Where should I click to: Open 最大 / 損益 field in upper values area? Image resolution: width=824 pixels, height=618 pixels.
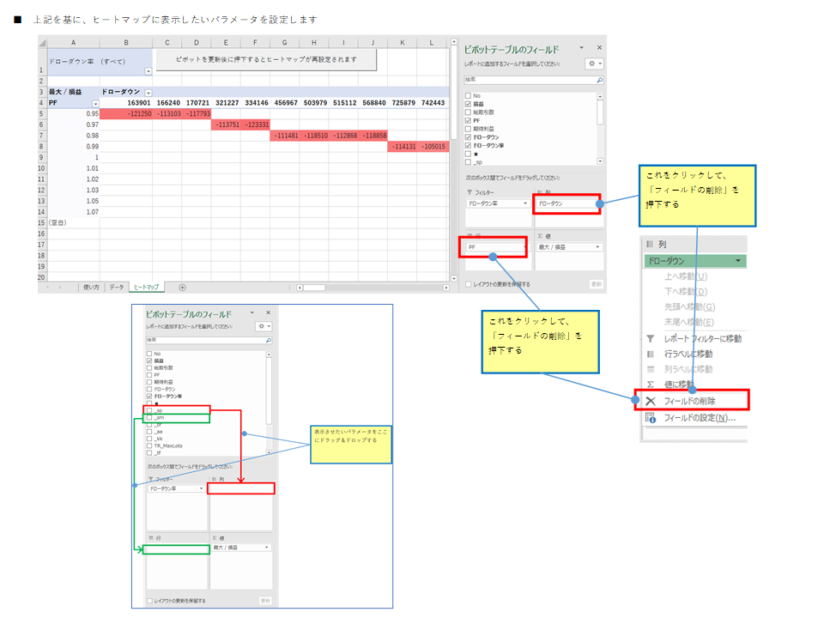click(x=569, y=247)
